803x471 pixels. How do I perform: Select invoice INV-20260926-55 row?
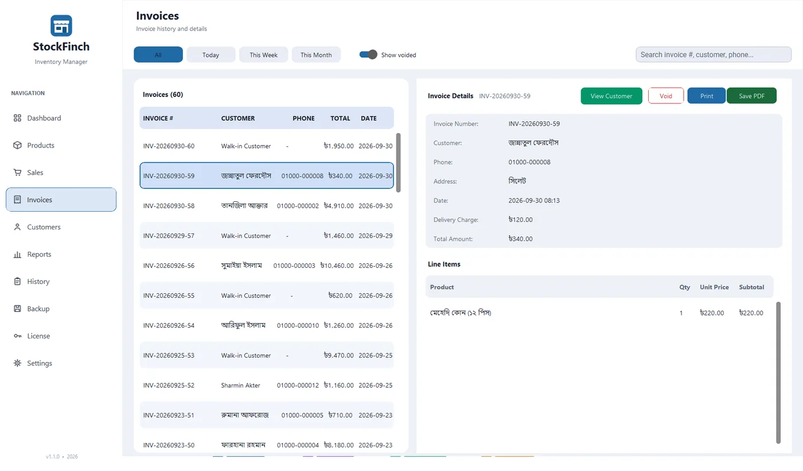(x=267, y=295)
